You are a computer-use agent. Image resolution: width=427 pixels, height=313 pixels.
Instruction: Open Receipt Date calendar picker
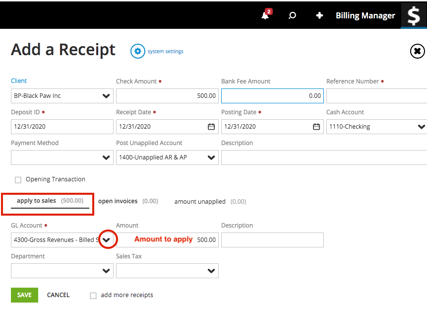coord(211,127)
